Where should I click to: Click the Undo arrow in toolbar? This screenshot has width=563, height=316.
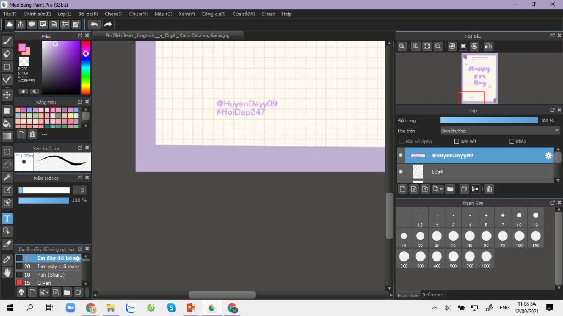tap(94, 24)
